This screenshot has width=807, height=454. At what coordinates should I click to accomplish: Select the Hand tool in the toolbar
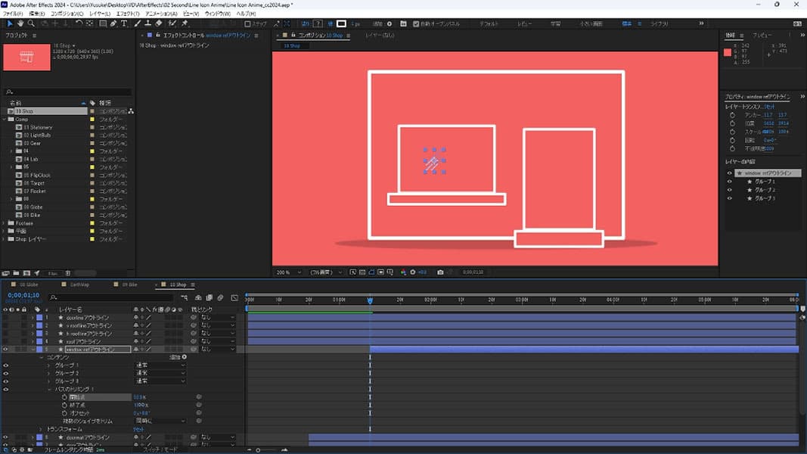click(x=20, y=23)
